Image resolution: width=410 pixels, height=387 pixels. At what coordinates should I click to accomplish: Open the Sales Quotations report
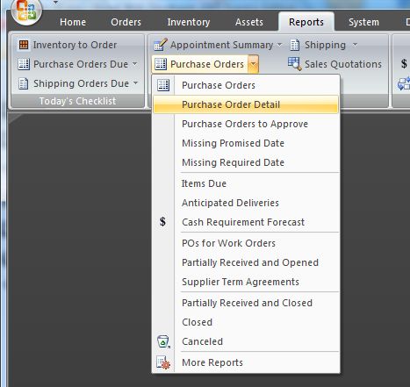(x=343, y=64)
